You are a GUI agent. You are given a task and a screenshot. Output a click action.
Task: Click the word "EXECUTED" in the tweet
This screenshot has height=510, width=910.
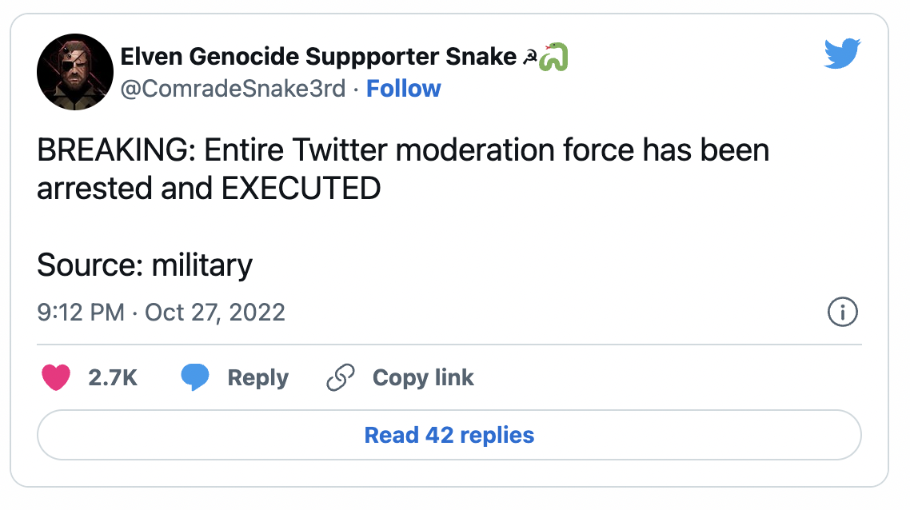tap(300, 189)
